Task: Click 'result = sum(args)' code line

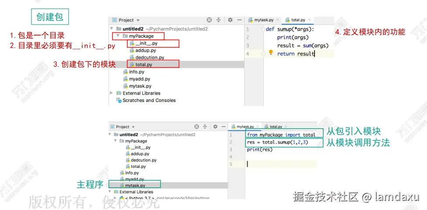Action: [303, 45]
